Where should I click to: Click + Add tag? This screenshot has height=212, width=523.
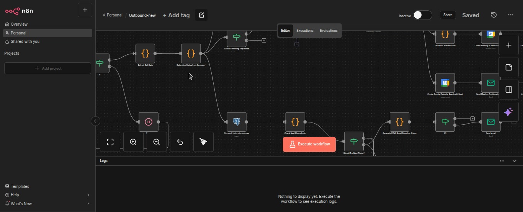[x=176, y=15]
